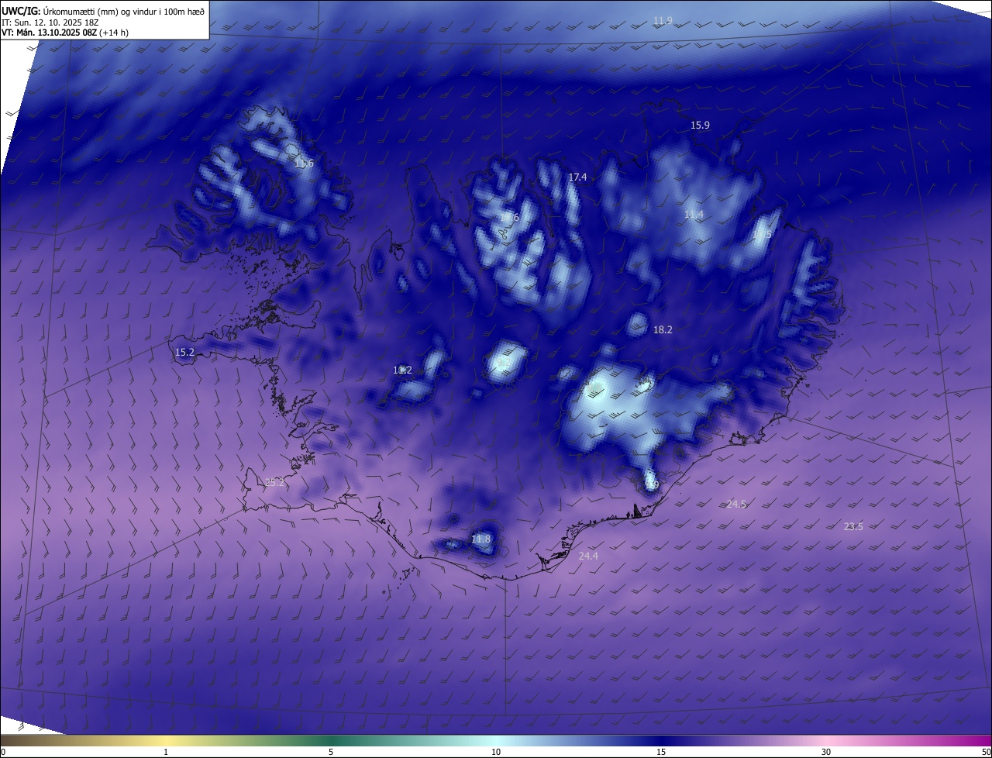Click the 15.9 value off the northeast coast
The image size is (992, 758).
click(x=700, y=125)
